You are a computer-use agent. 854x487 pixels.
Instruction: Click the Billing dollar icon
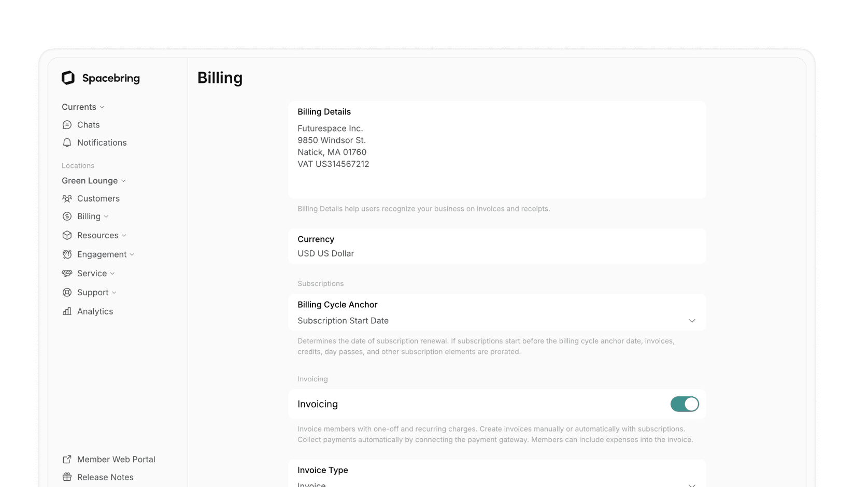[x=67, y=216]
